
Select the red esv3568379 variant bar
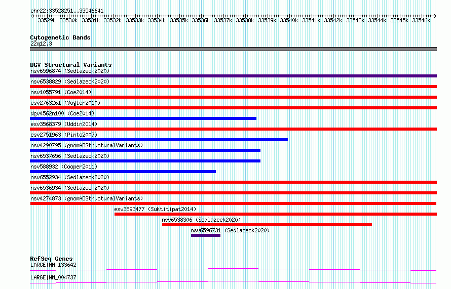[x=233, y=129]
